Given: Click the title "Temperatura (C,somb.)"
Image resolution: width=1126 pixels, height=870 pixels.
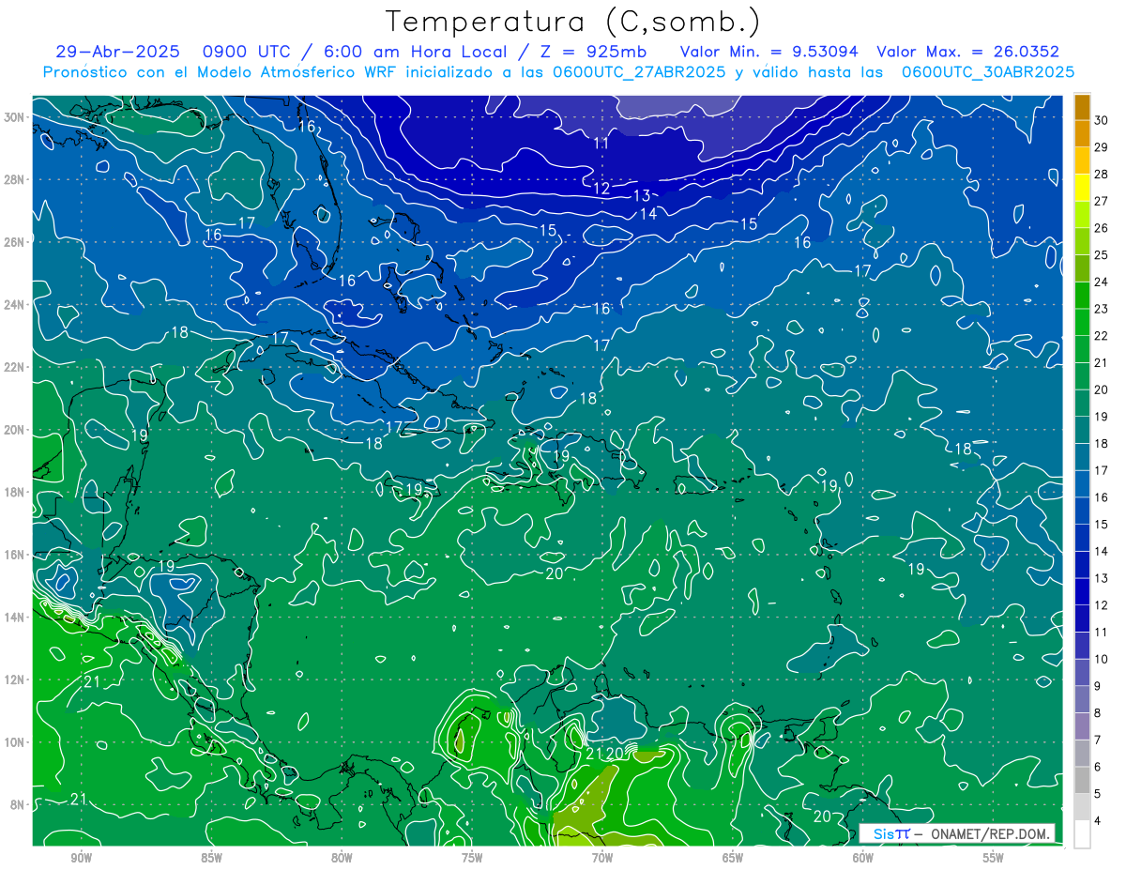Looking at the screenshot, I should pyautogui.click(x=572, y=22).
